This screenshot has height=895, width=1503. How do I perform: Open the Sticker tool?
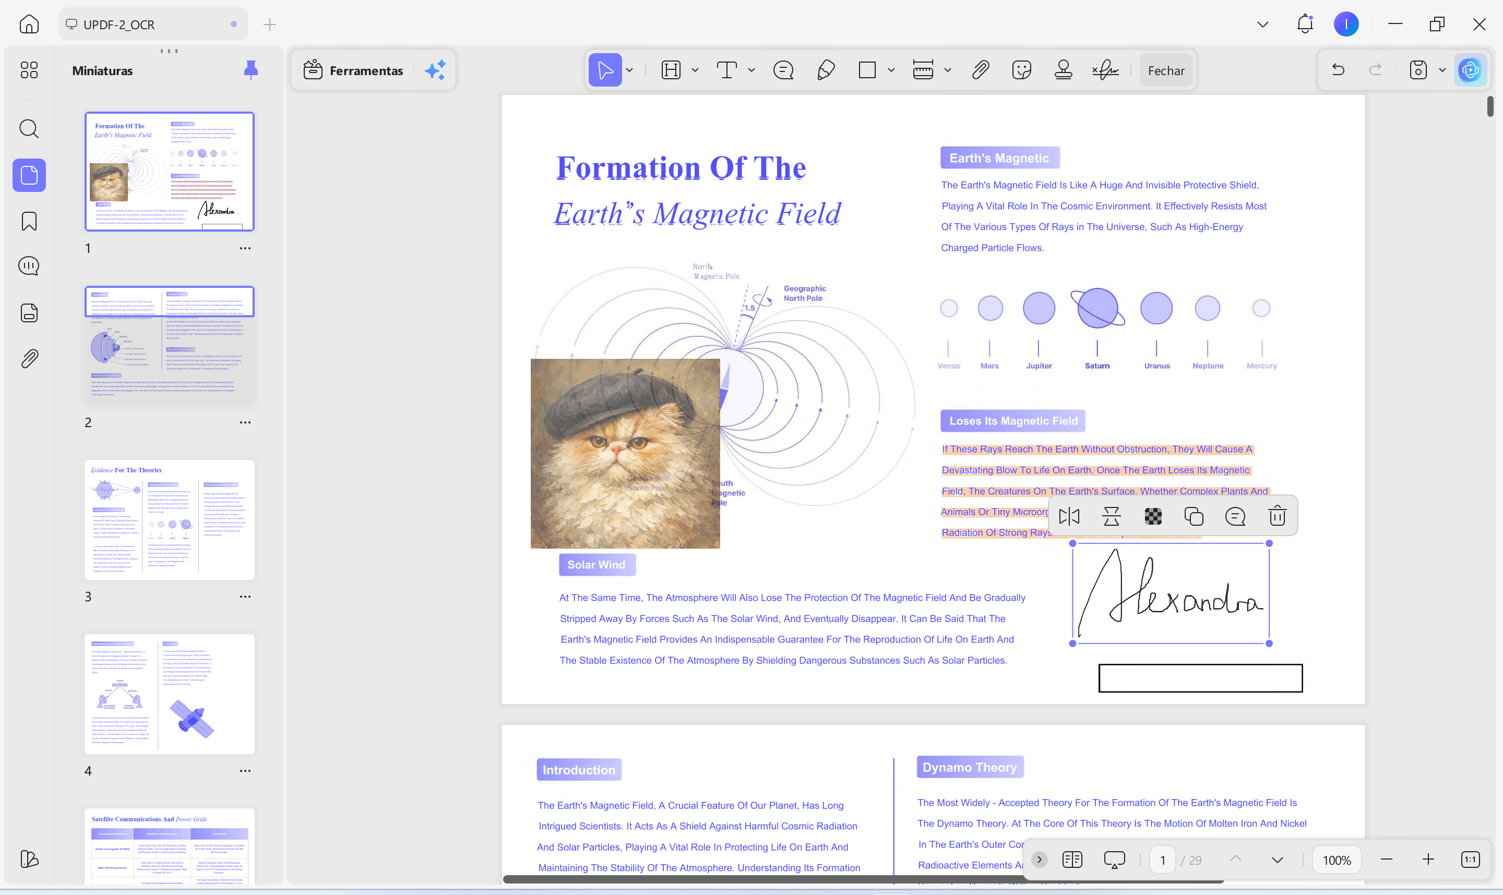1021,70
